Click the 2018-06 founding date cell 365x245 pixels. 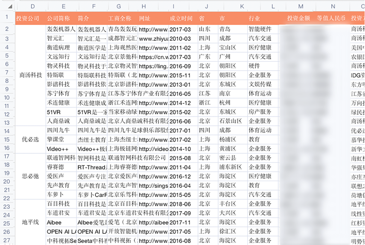[183, 204]
